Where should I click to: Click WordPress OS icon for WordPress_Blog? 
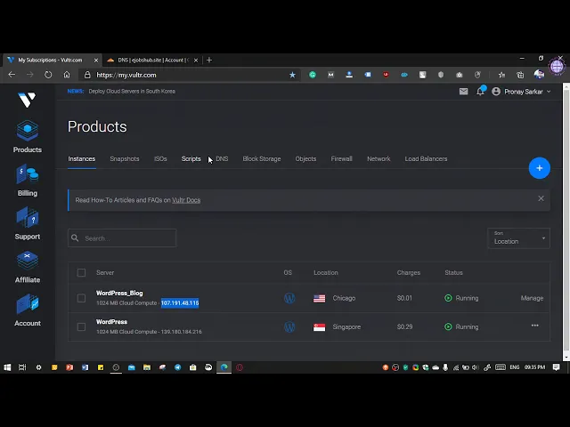point(289,298)
